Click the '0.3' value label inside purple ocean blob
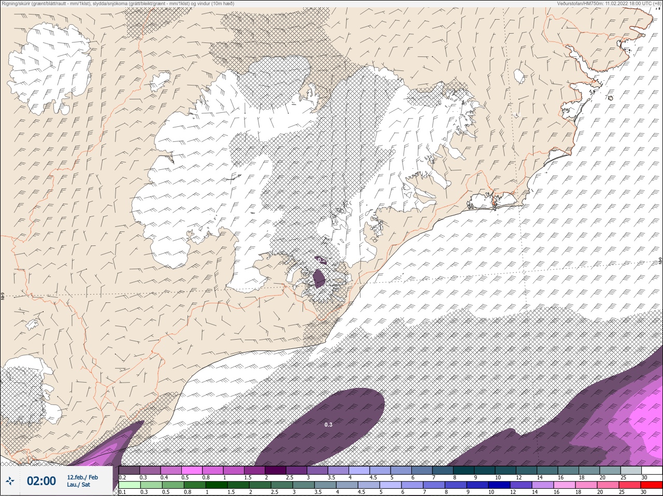The width and height of the screenshot is (663, 496). tap(328, 425)
